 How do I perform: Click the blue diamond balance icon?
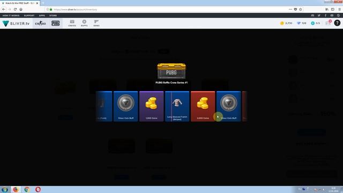(x=299, y=23)
